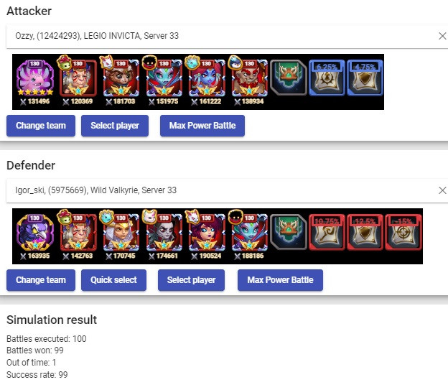Click attacker hero with power 138934
Screen dimensions: 448x390
249,78
